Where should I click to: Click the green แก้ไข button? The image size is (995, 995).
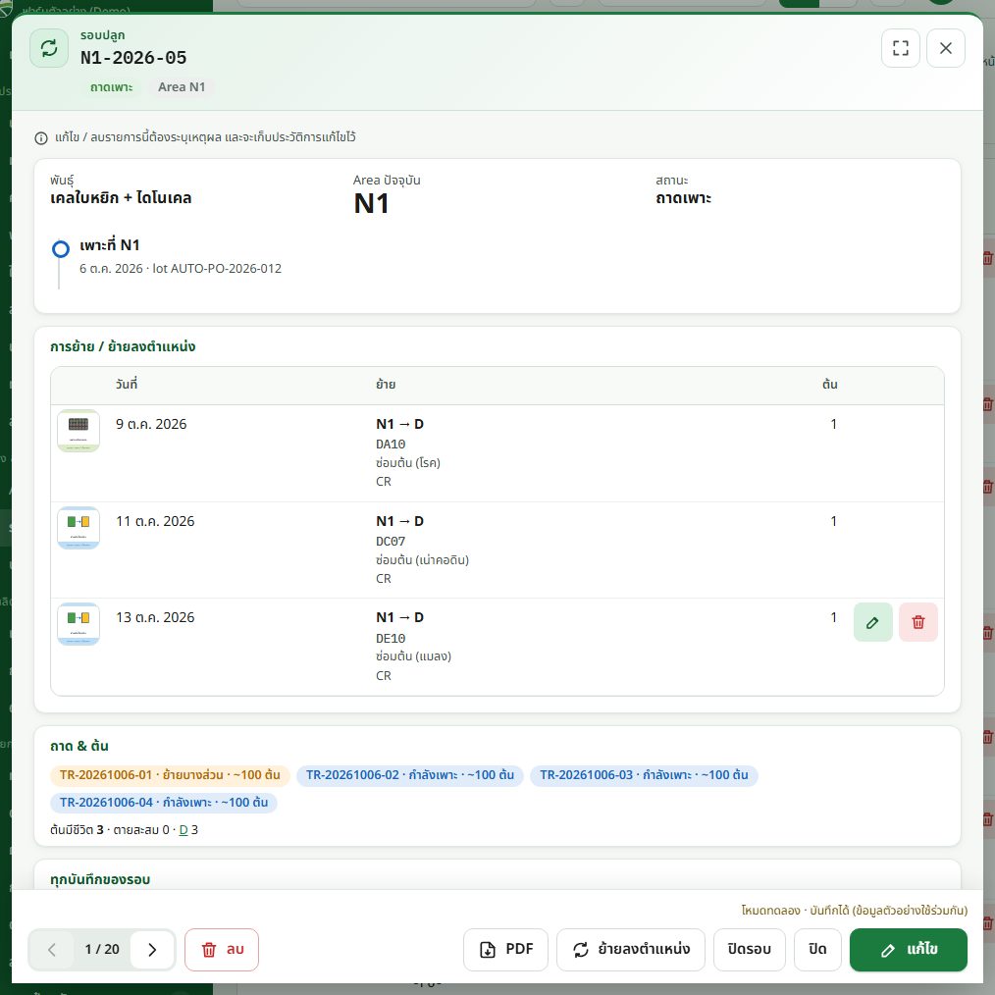pyautogui.click(x=909, y=949)
